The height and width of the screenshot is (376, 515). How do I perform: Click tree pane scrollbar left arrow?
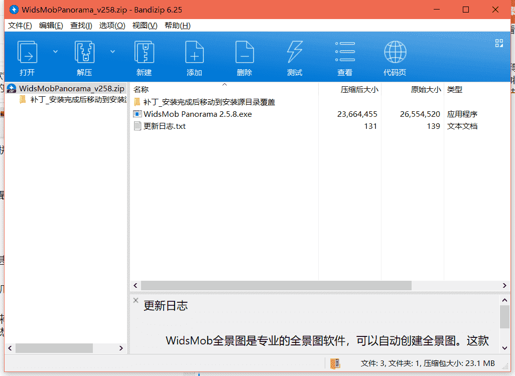(x=10, y=348)
